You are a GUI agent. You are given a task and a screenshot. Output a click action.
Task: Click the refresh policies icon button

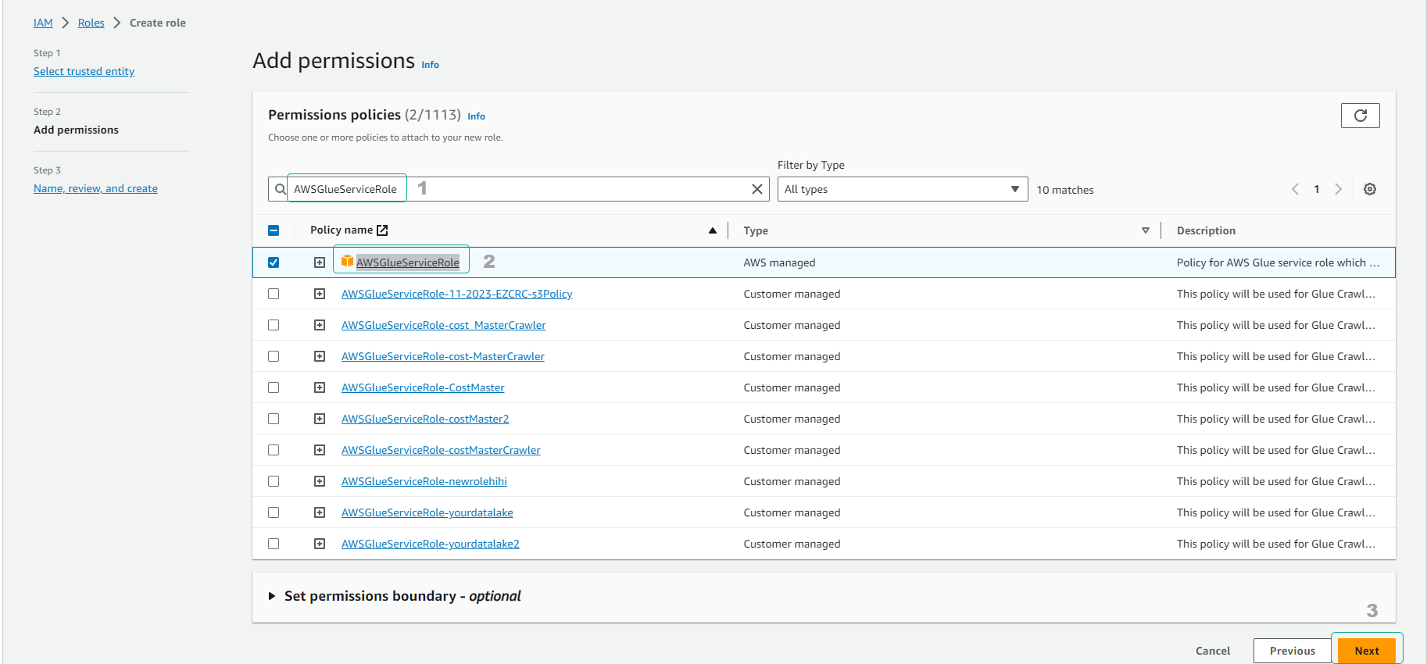click(1360, 116)
